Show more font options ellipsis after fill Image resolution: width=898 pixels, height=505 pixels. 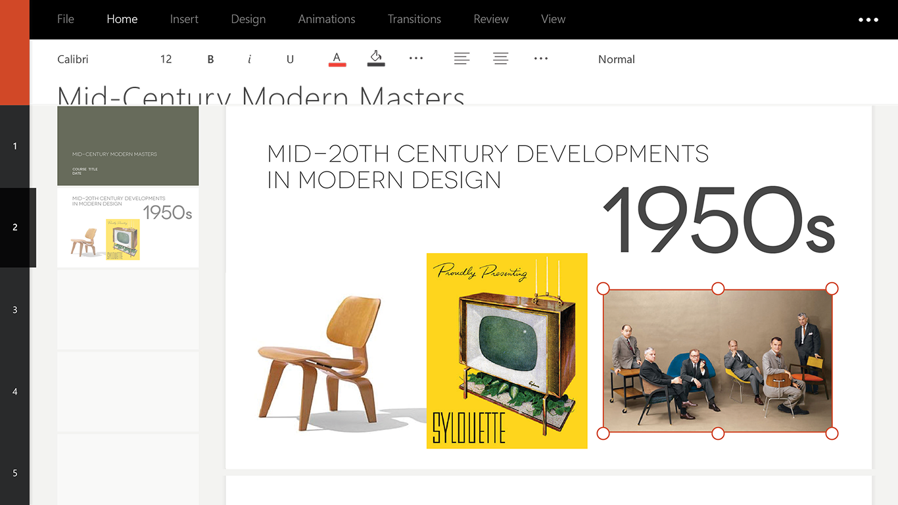click(416, 59)
